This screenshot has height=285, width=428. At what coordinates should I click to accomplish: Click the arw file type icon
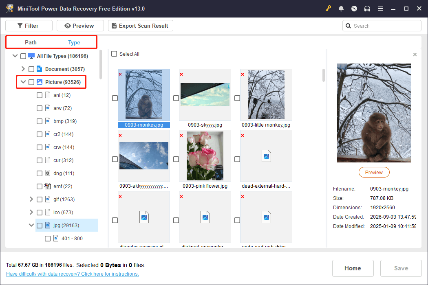tap(48, 108)
